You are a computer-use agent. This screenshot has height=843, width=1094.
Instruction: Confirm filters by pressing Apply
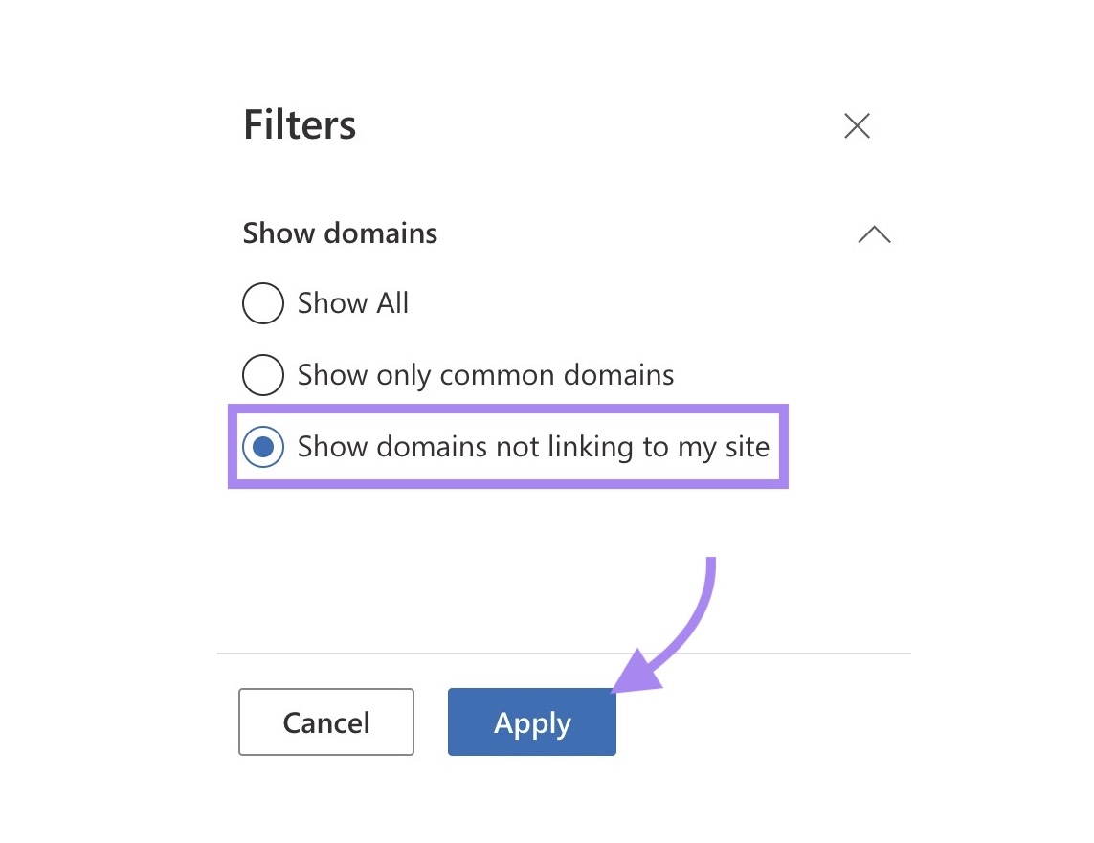click(531, 722)
